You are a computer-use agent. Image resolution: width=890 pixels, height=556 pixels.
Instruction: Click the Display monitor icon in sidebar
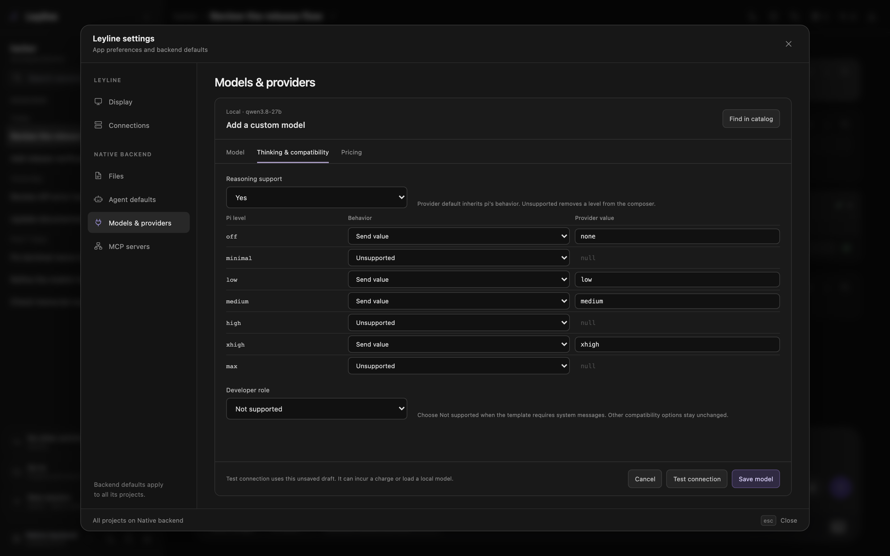pos(98,102)
